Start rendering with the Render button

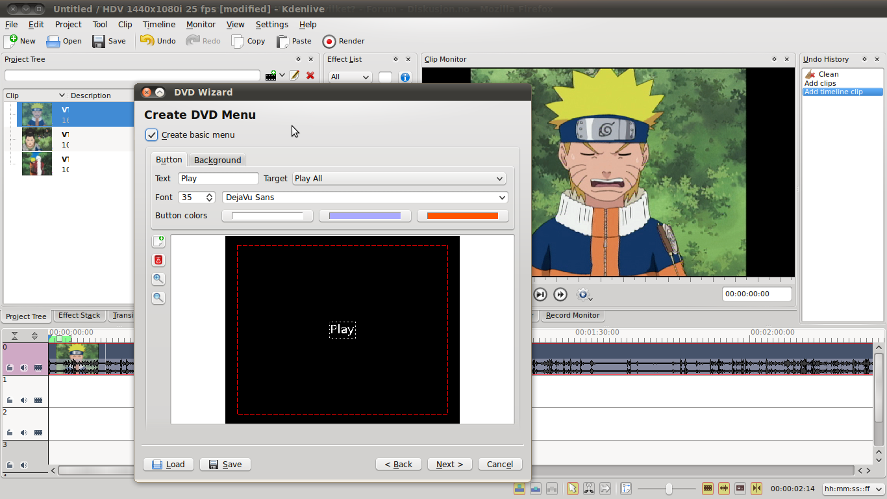[x=344, y=41]
